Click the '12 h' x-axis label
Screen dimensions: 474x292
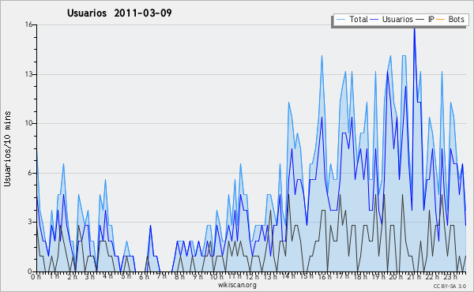pos(252,276)
